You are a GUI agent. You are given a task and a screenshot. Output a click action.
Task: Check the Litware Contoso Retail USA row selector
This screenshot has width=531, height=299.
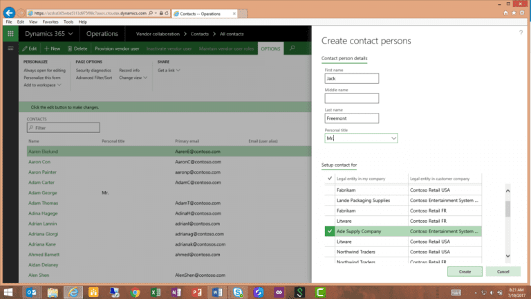(330, 242)
